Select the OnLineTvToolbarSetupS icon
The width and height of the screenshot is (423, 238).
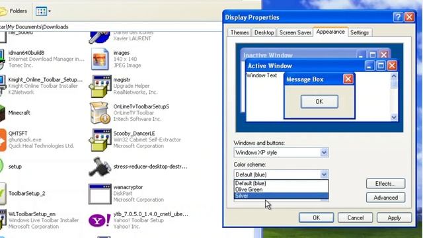[100, 112]
